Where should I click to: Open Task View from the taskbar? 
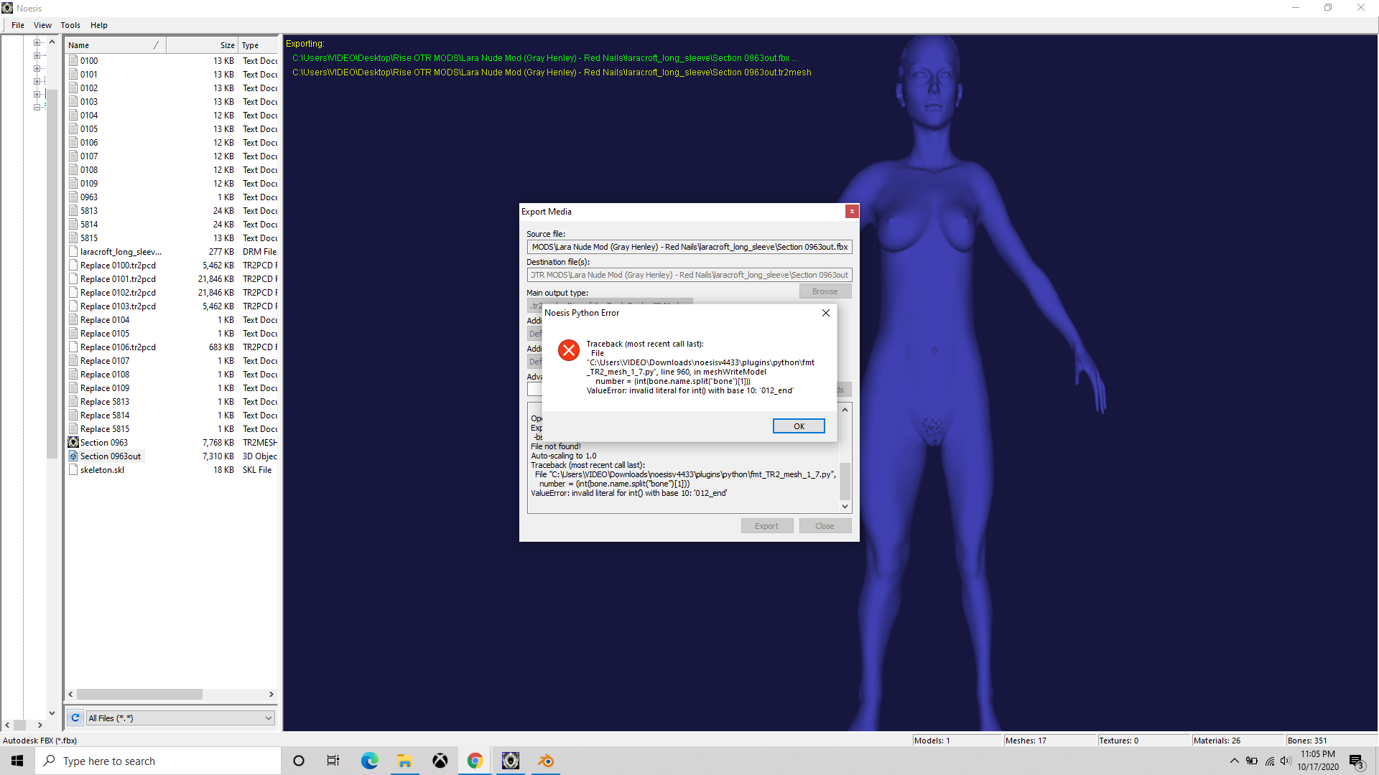(333, 761)
